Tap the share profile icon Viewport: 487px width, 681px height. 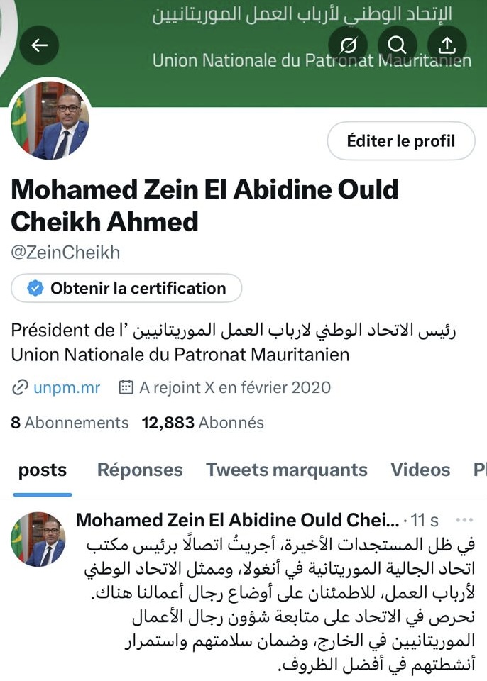point(447,45)
